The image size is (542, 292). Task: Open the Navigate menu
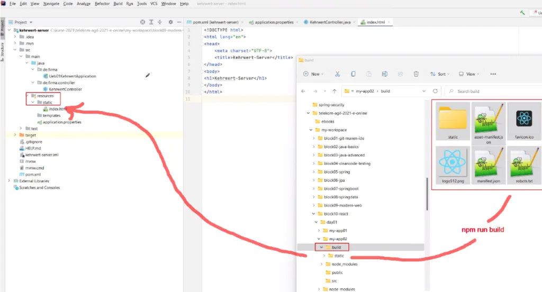pyautogui.click(x=51, y=4)
